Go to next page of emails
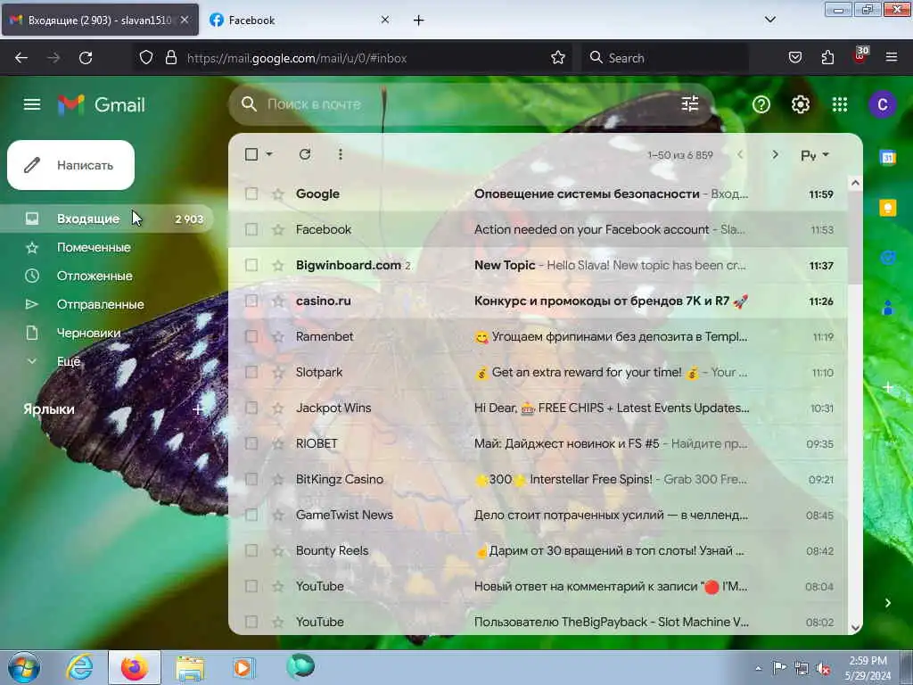The image size is (913, 685). (x=775, y=155)
